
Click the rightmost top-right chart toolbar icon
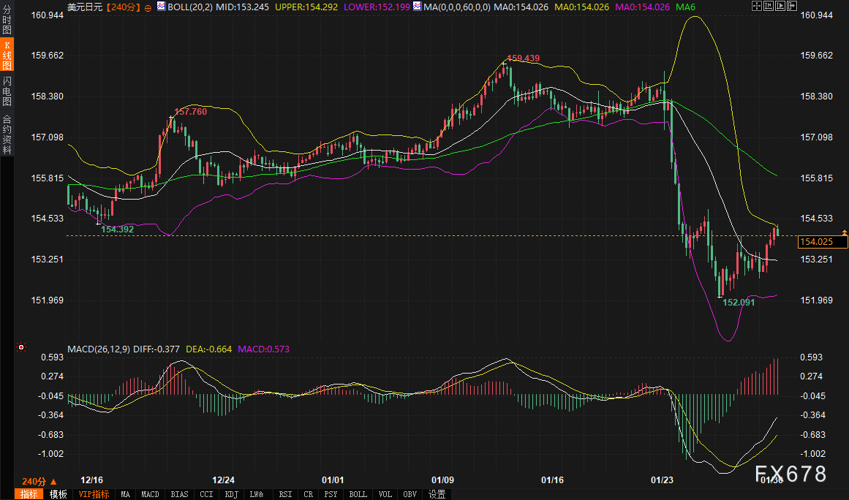click(791, 6)
